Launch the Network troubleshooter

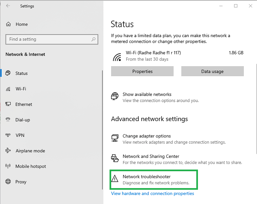tap(147, 177)
